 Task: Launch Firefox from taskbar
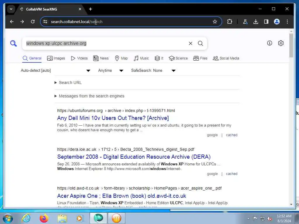tap(44, 218)
